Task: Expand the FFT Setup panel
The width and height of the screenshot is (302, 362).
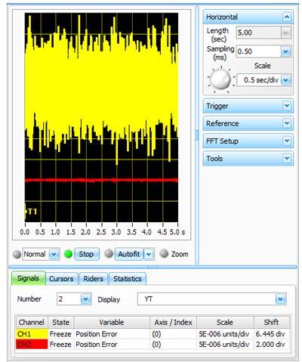Action: pos(287,141)
